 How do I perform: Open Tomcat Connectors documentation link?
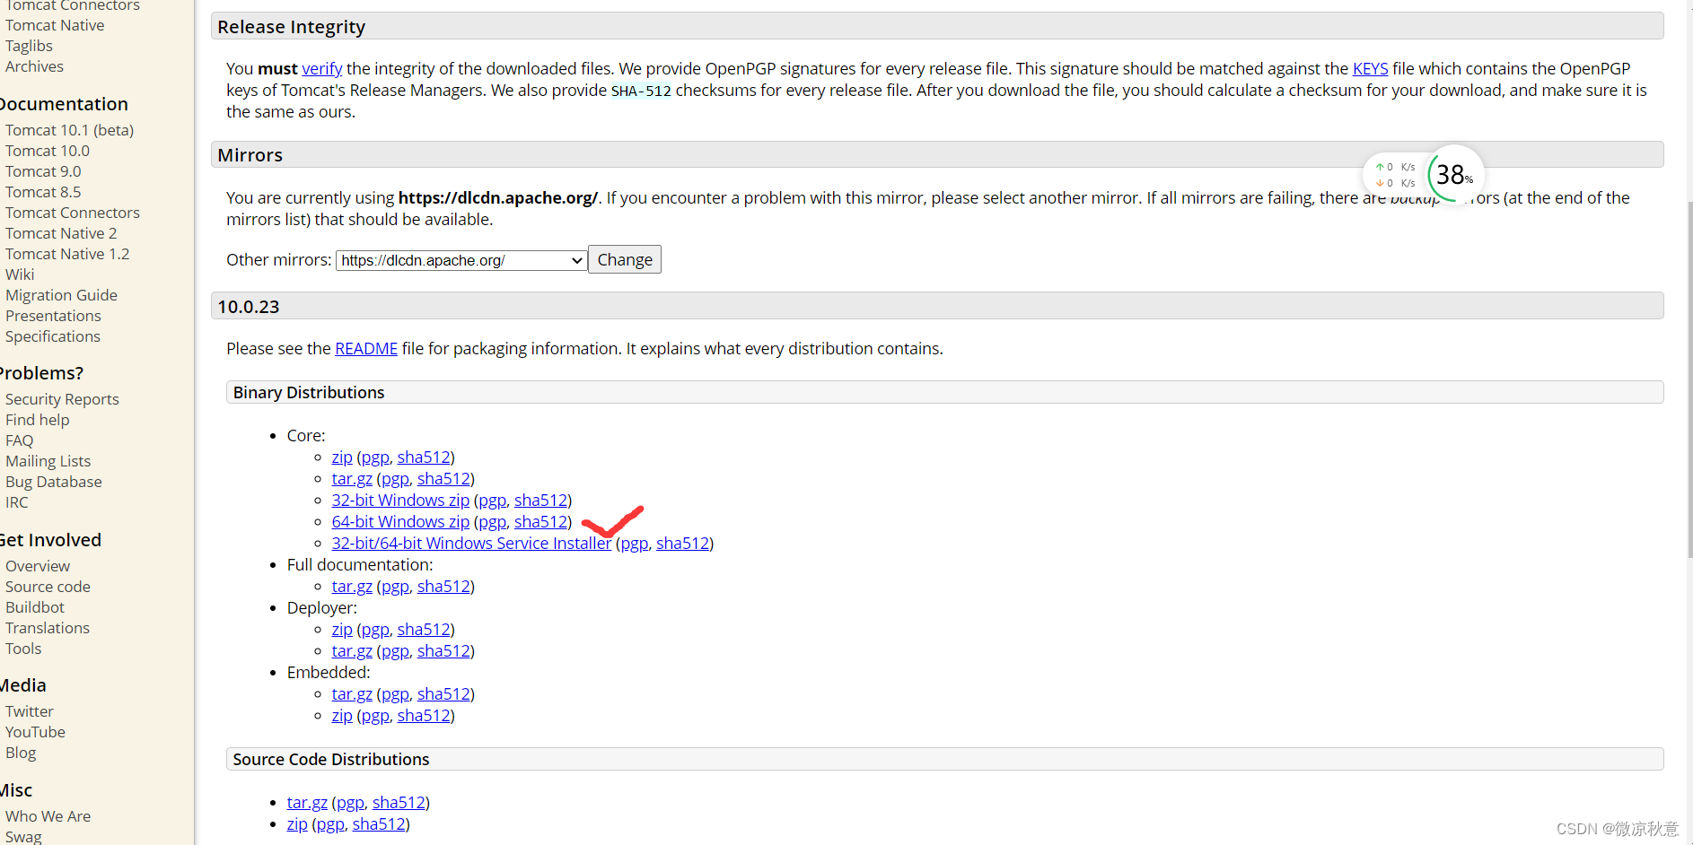(73, 213)
